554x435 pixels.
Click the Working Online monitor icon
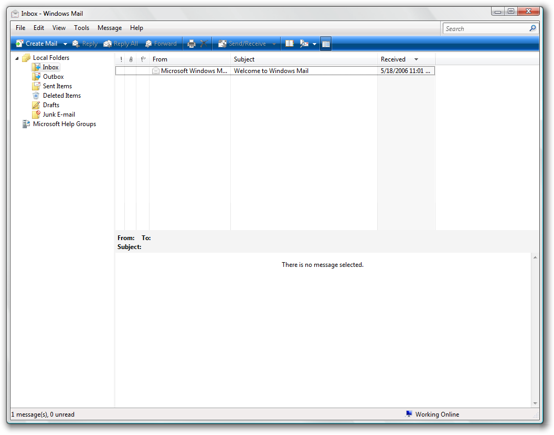pyautogui.click(x=409, y=414)
